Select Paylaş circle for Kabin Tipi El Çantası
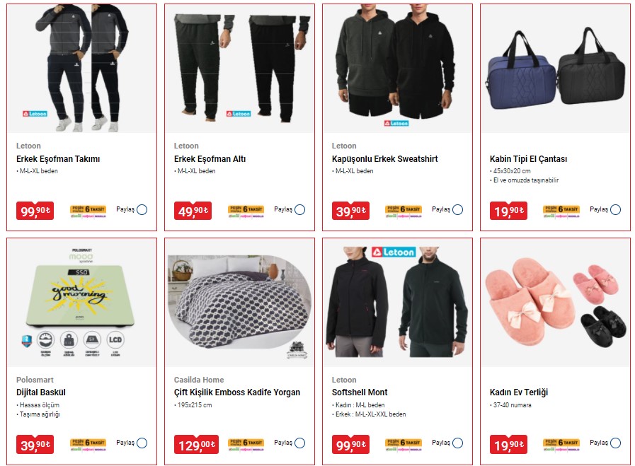This screenshot has width=635, height=466. click(x=616, y=209)
